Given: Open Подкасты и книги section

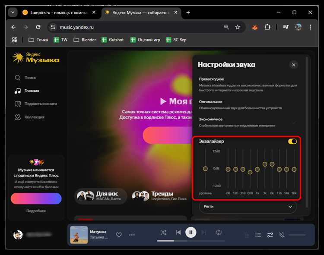Looking at the screenshot, I should coord(36,104).
